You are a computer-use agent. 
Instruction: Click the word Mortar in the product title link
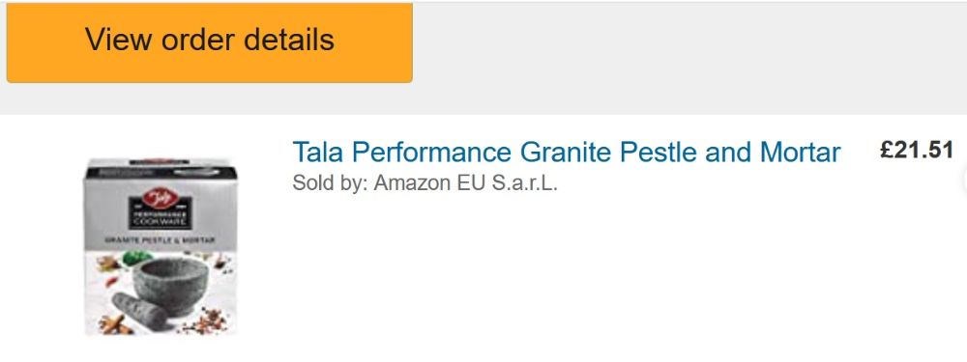pyautogui.click(x=801, y=153)
